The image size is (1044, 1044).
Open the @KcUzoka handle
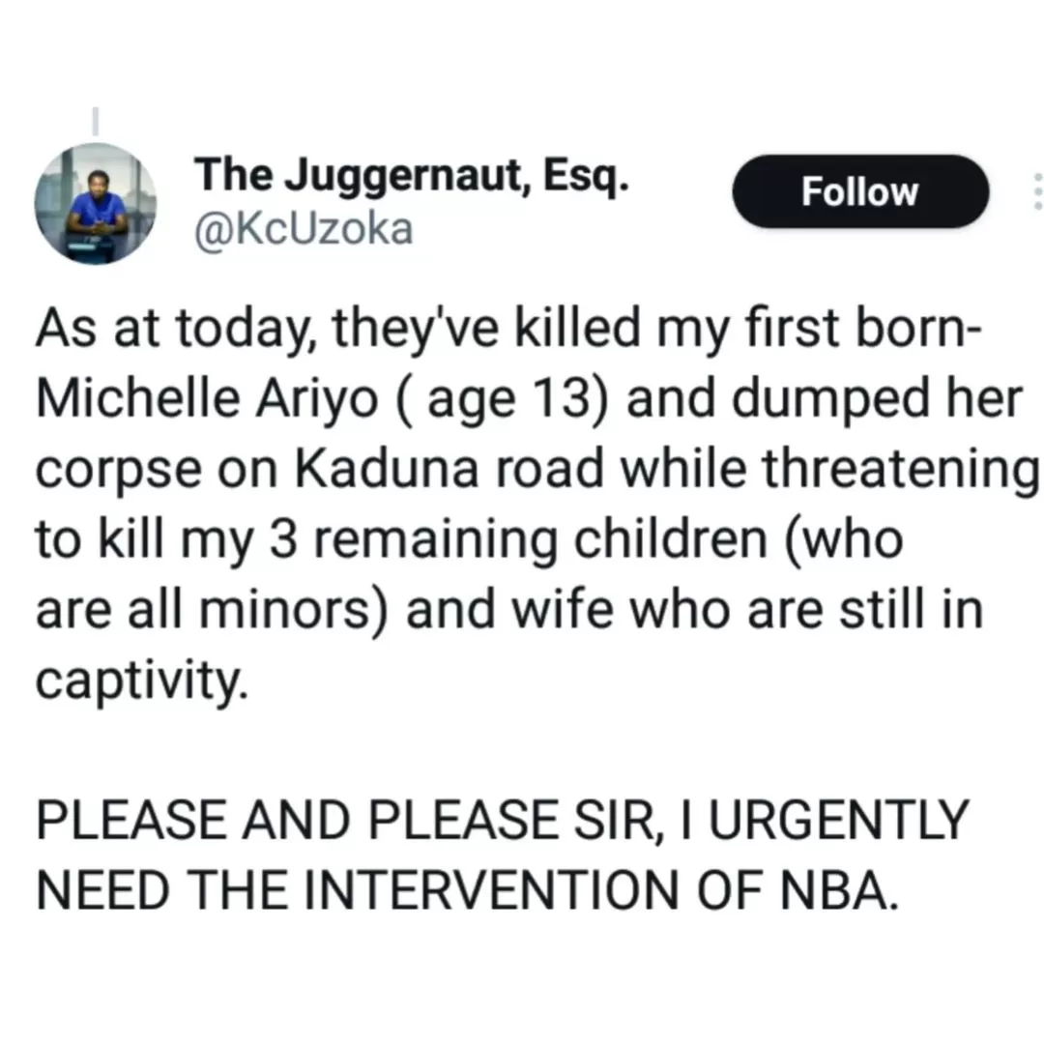[x=304, y=230]
